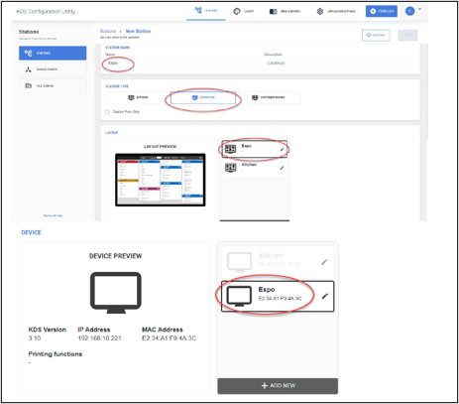Click the large monitor icon in Device Preview
The height and width of the screenshot is (404, 459).
pos(116,293)
